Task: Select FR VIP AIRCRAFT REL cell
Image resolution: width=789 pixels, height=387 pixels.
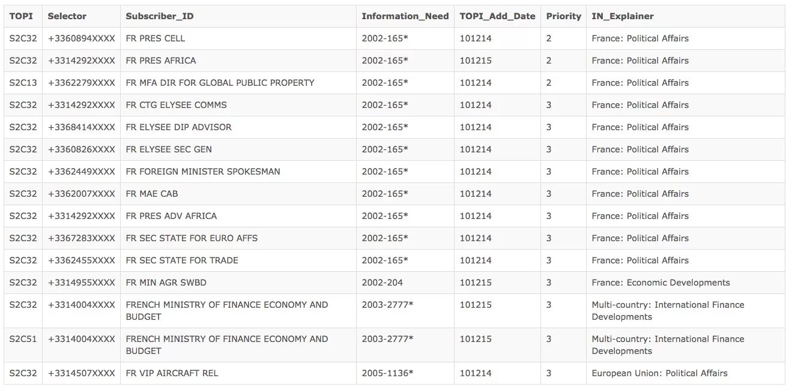Action: click(172, 373)
